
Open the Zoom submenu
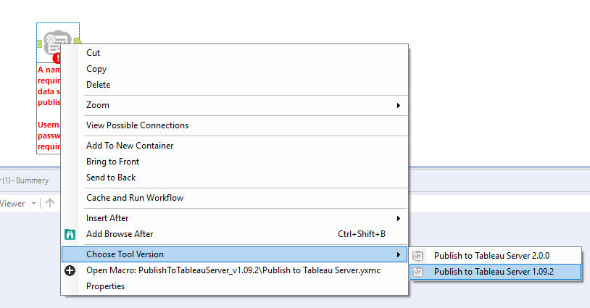234,105
